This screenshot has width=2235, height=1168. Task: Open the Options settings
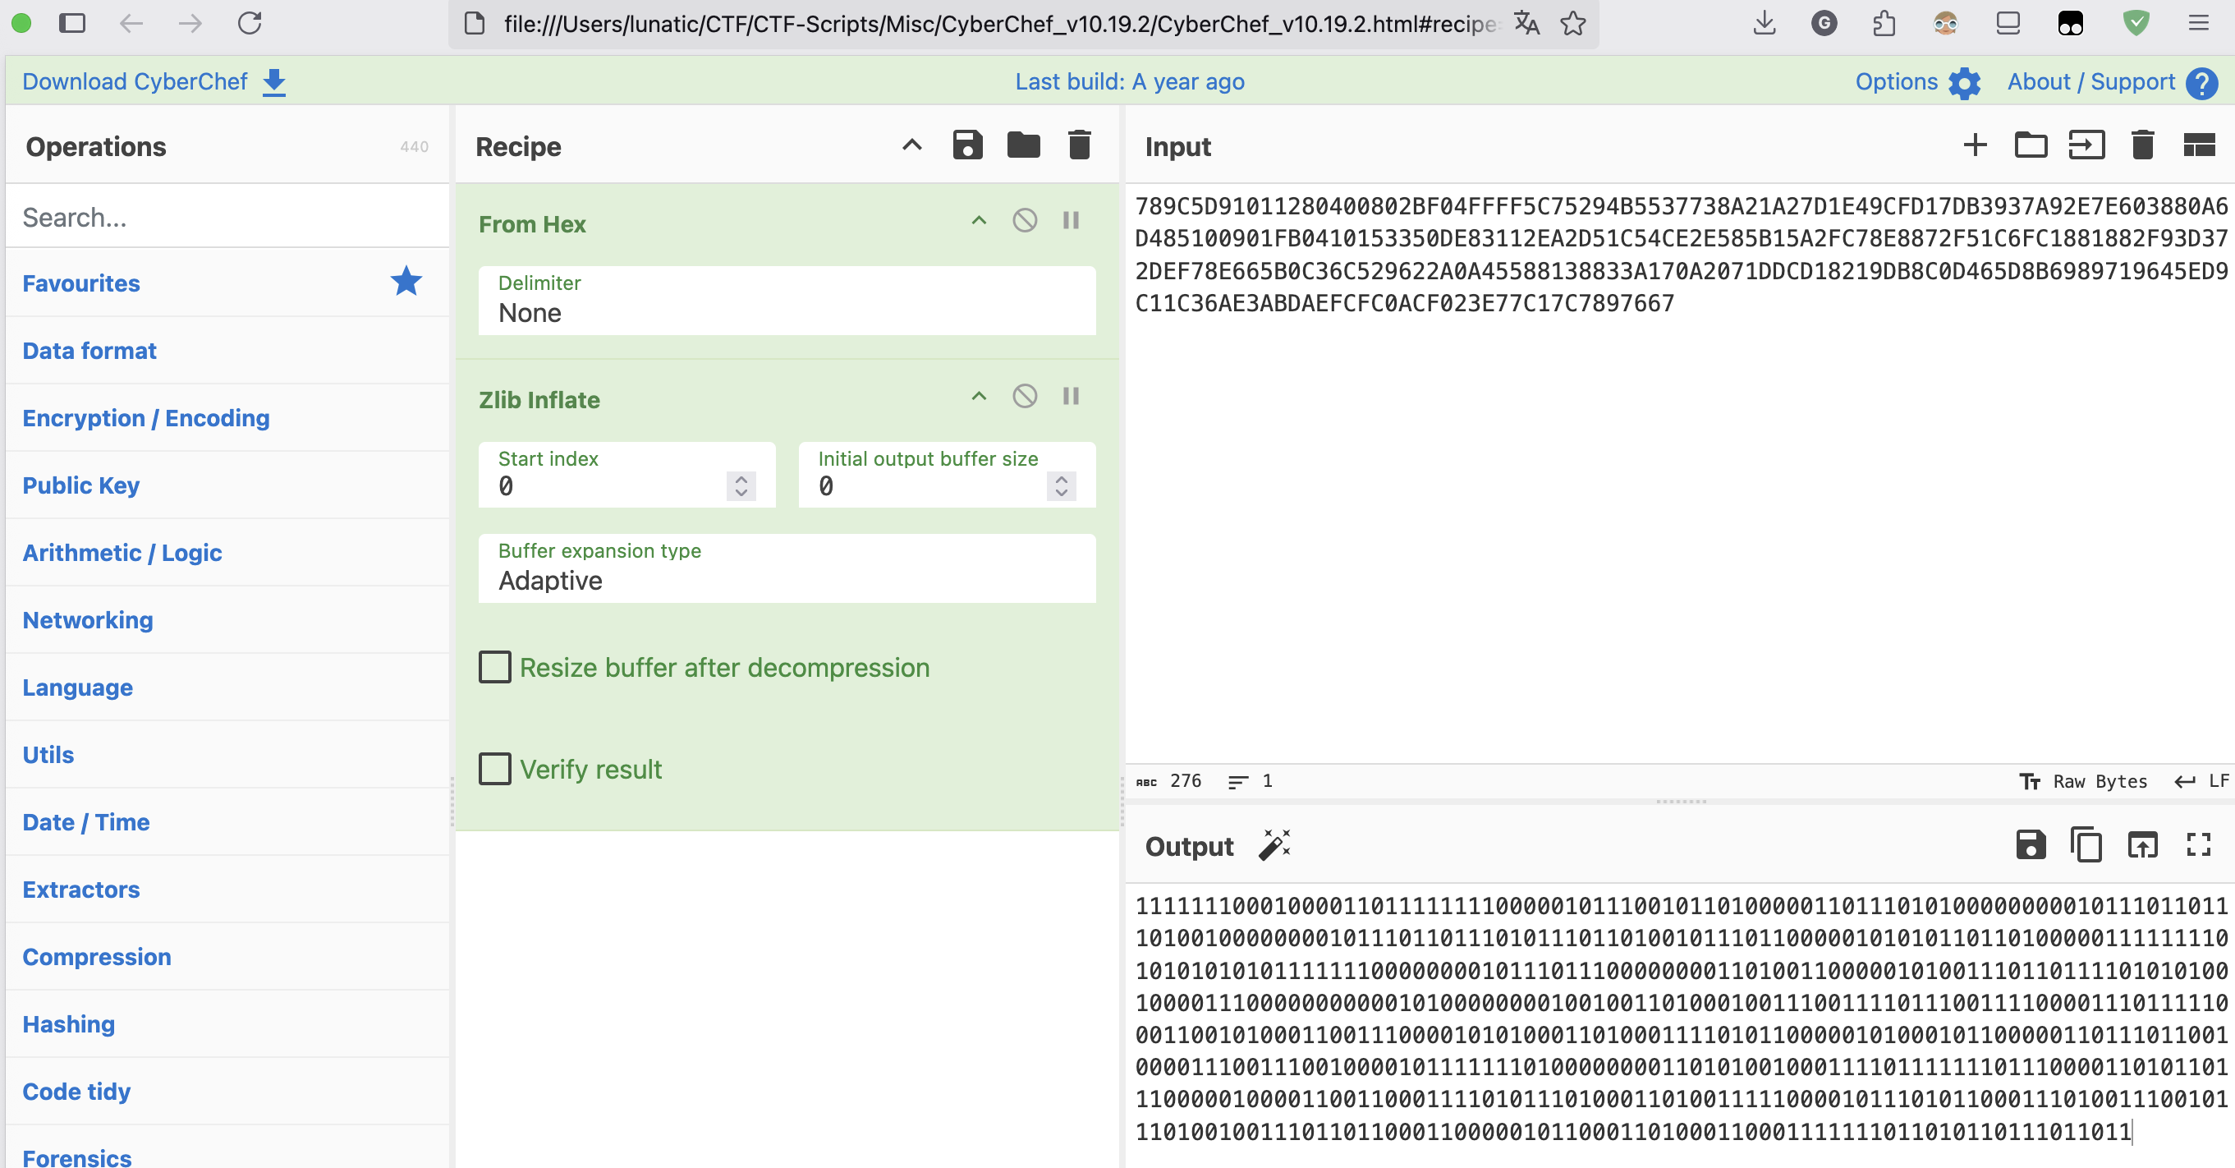pyautogui.click(x=1917, y=81)
